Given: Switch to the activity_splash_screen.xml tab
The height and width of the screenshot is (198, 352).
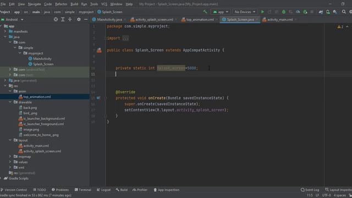Looking at the screenshot, I should click(154, 20).
